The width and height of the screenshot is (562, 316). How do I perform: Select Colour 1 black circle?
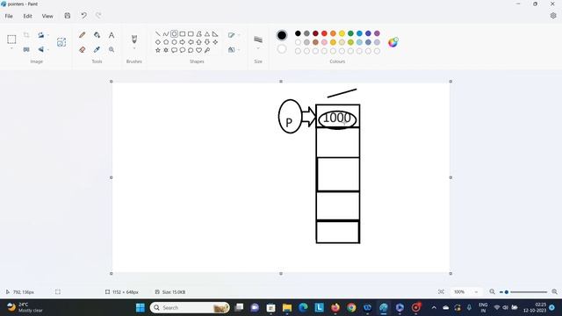(x=282, y=35)
